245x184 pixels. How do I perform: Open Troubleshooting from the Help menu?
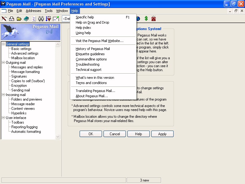(x=103, y=64)
